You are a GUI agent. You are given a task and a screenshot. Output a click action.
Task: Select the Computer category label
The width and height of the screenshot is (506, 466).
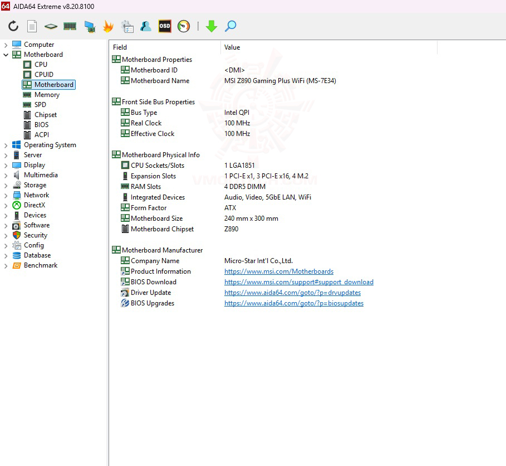point(39,44)
